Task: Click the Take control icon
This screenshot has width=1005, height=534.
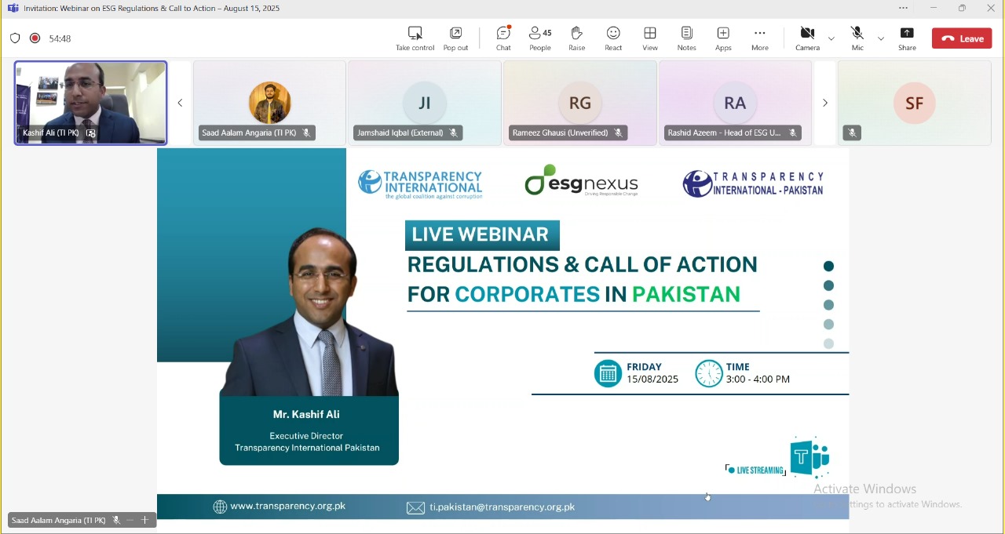Action: tap(415, 38)
